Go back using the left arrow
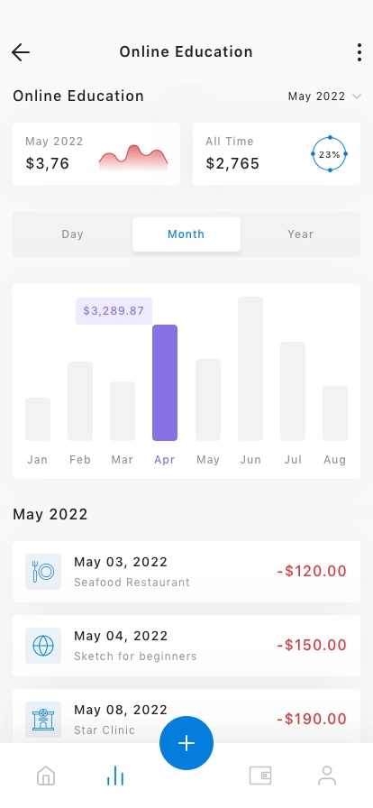 tap(21, 52)
